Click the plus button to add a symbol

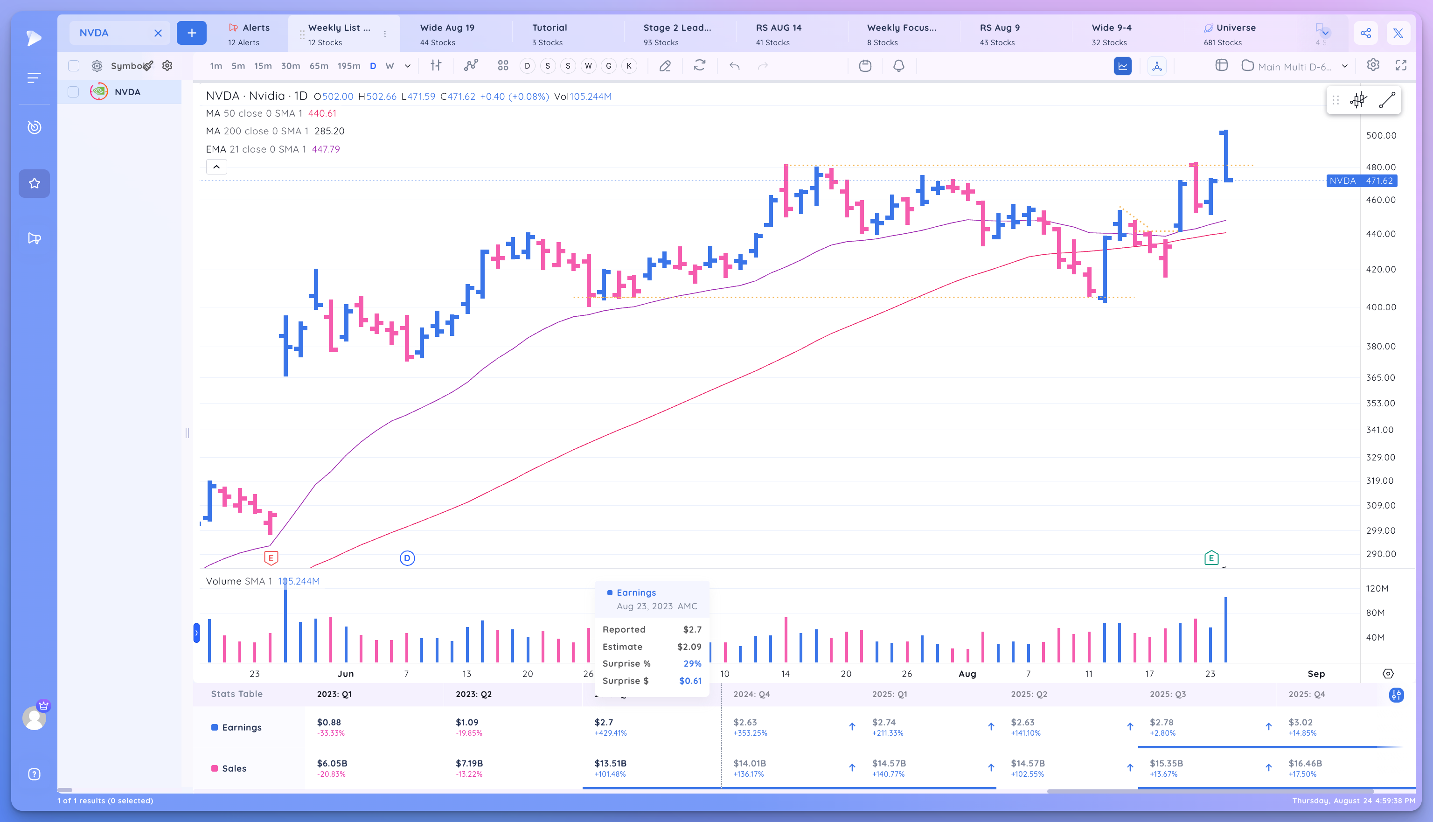point(191,33)
